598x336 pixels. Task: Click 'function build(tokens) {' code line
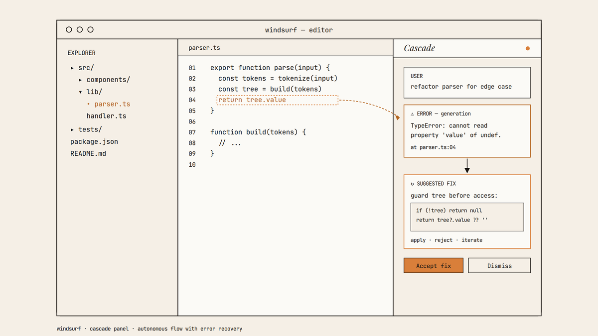pyautogui.click(x=258, y=132)
